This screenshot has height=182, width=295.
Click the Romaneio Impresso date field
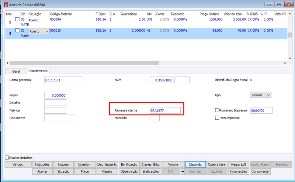(x=261, y=110)
